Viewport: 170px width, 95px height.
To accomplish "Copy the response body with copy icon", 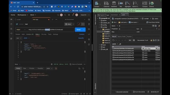I will [x=79, y=68].
